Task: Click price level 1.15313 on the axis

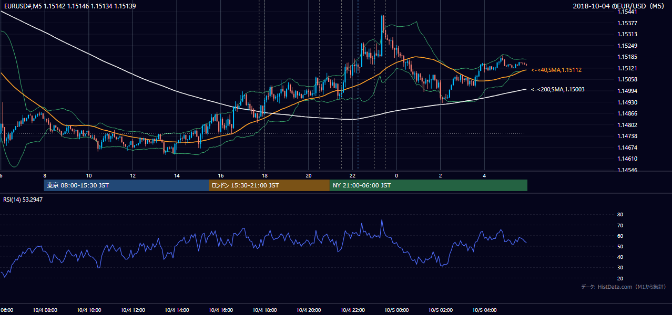Action: pos(627,34)
